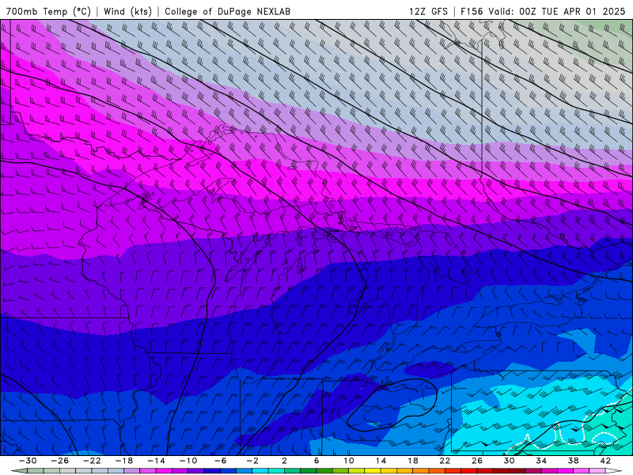Click the 26 colorbar label

coord(477,461)
